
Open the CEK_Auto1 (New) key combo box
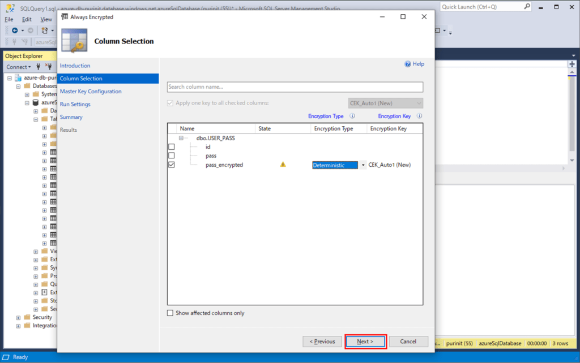[385, 103]
